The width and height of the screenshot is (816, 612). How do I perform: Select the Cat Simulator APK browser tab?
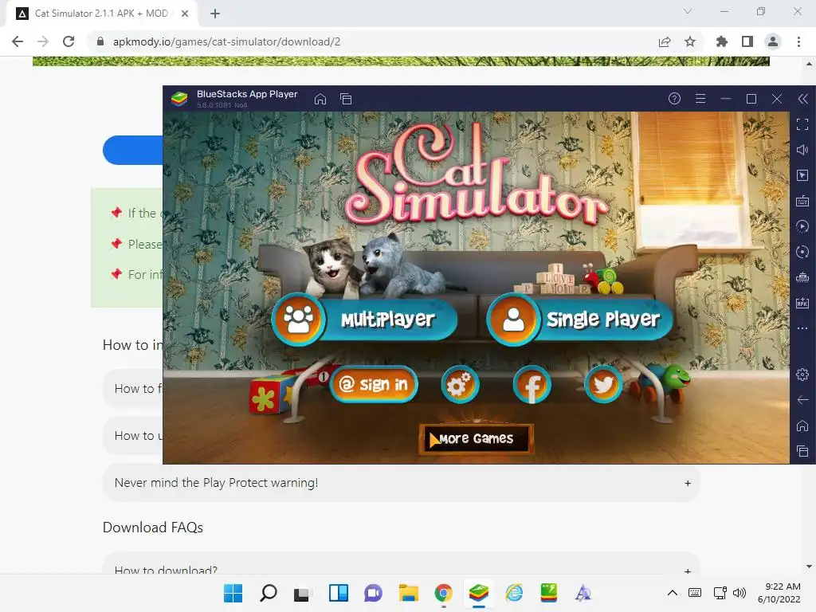[x=101, y=14]
